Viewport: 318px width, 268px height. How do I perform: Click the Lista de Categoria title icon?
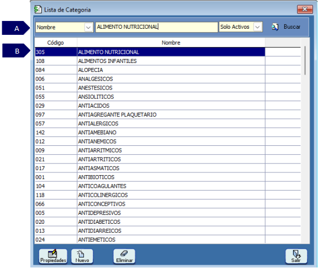(x=38, y=9)
